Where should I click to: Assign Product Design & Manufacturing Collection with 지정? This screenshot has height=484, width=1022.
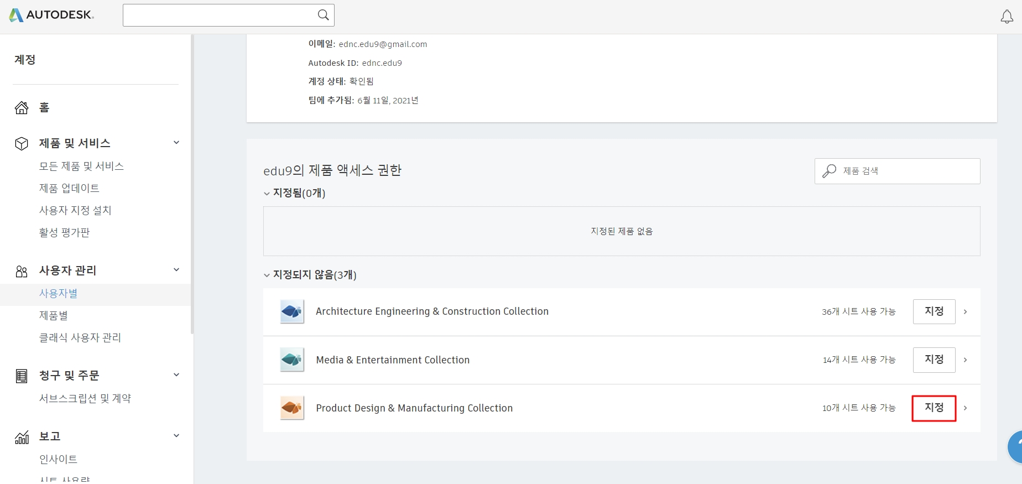(934, 408)
